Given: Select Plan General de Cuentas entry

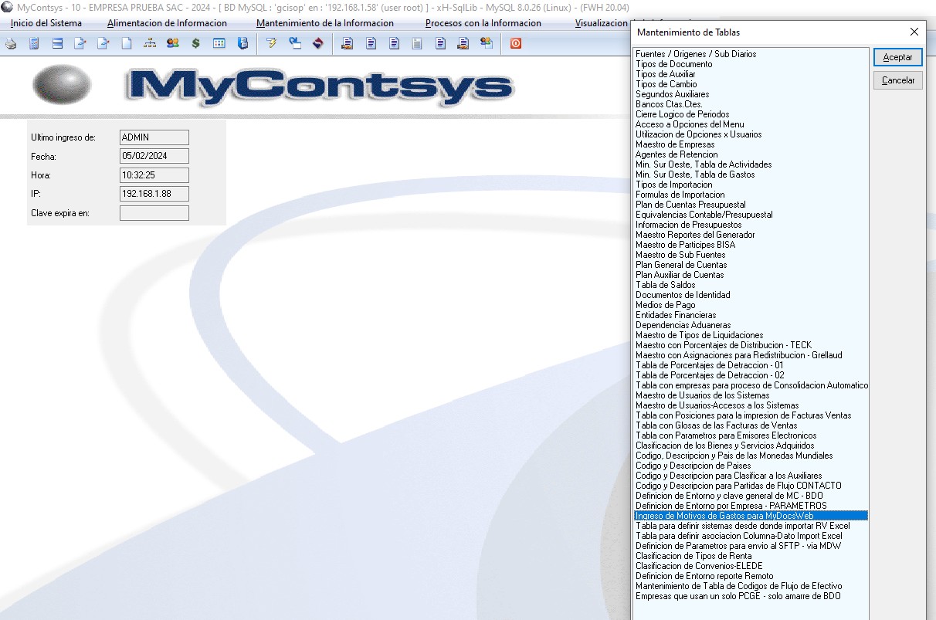Looking at the screenshot, I should pyautogui.click(x=680, y=265).
